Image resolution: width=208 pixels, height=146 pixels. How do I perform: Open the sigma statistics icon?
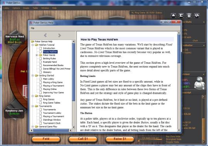tap(181, 15)
